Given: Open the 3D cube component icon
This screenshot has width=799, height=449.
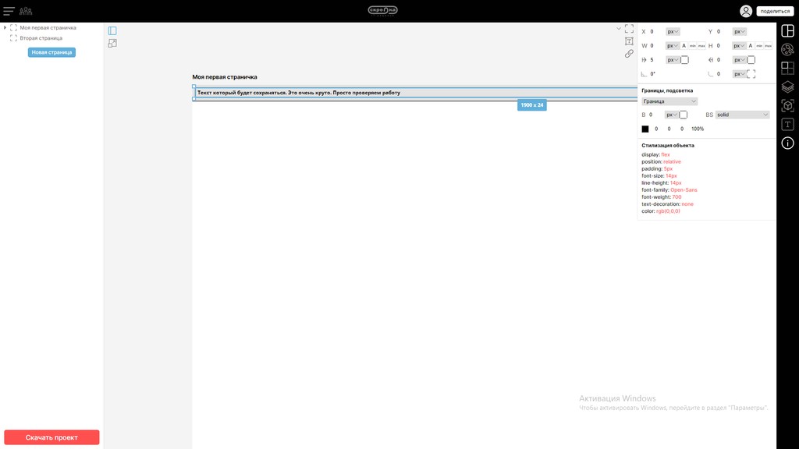Looking at the screenshot, I should 788,106.
